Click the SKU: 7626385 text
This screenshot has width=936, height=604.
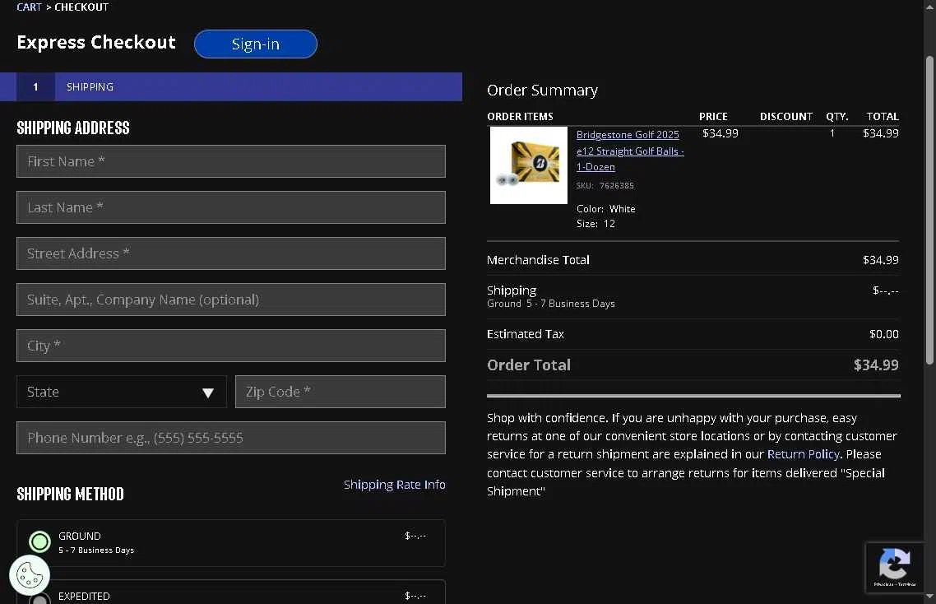coord(605,186)
